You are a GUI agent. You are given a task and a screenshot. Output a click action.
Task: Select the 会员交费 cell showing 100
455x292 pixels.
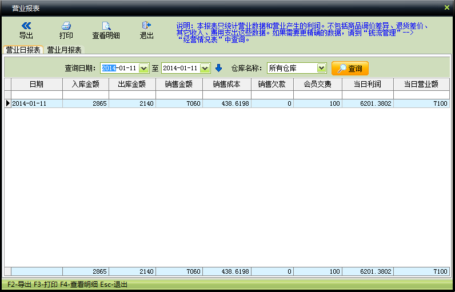pos(318,103)
